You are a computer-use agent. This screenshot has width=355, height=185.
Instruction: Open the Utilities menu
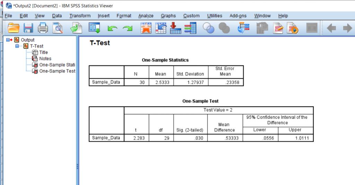215,16
